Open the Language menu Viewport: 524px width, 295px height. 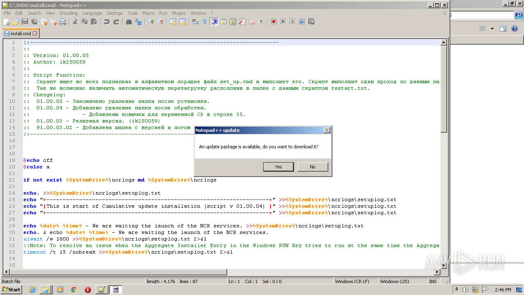click(x=92, y=13)
